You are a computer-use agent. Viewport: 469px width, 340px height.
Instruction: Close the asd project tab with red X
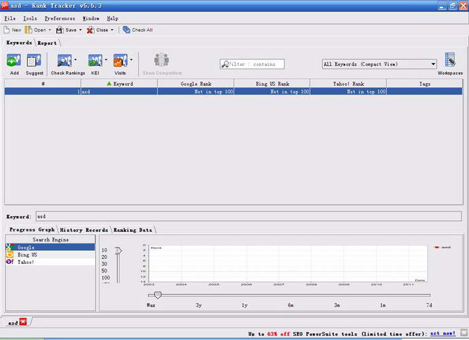point(23,322)
